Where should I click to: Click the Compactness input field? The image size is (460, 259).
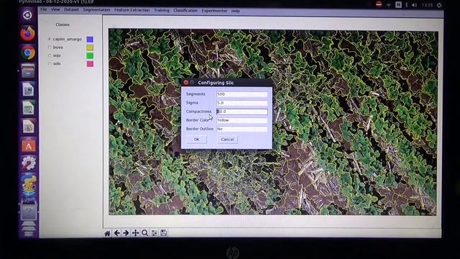[x=242, y=112]
